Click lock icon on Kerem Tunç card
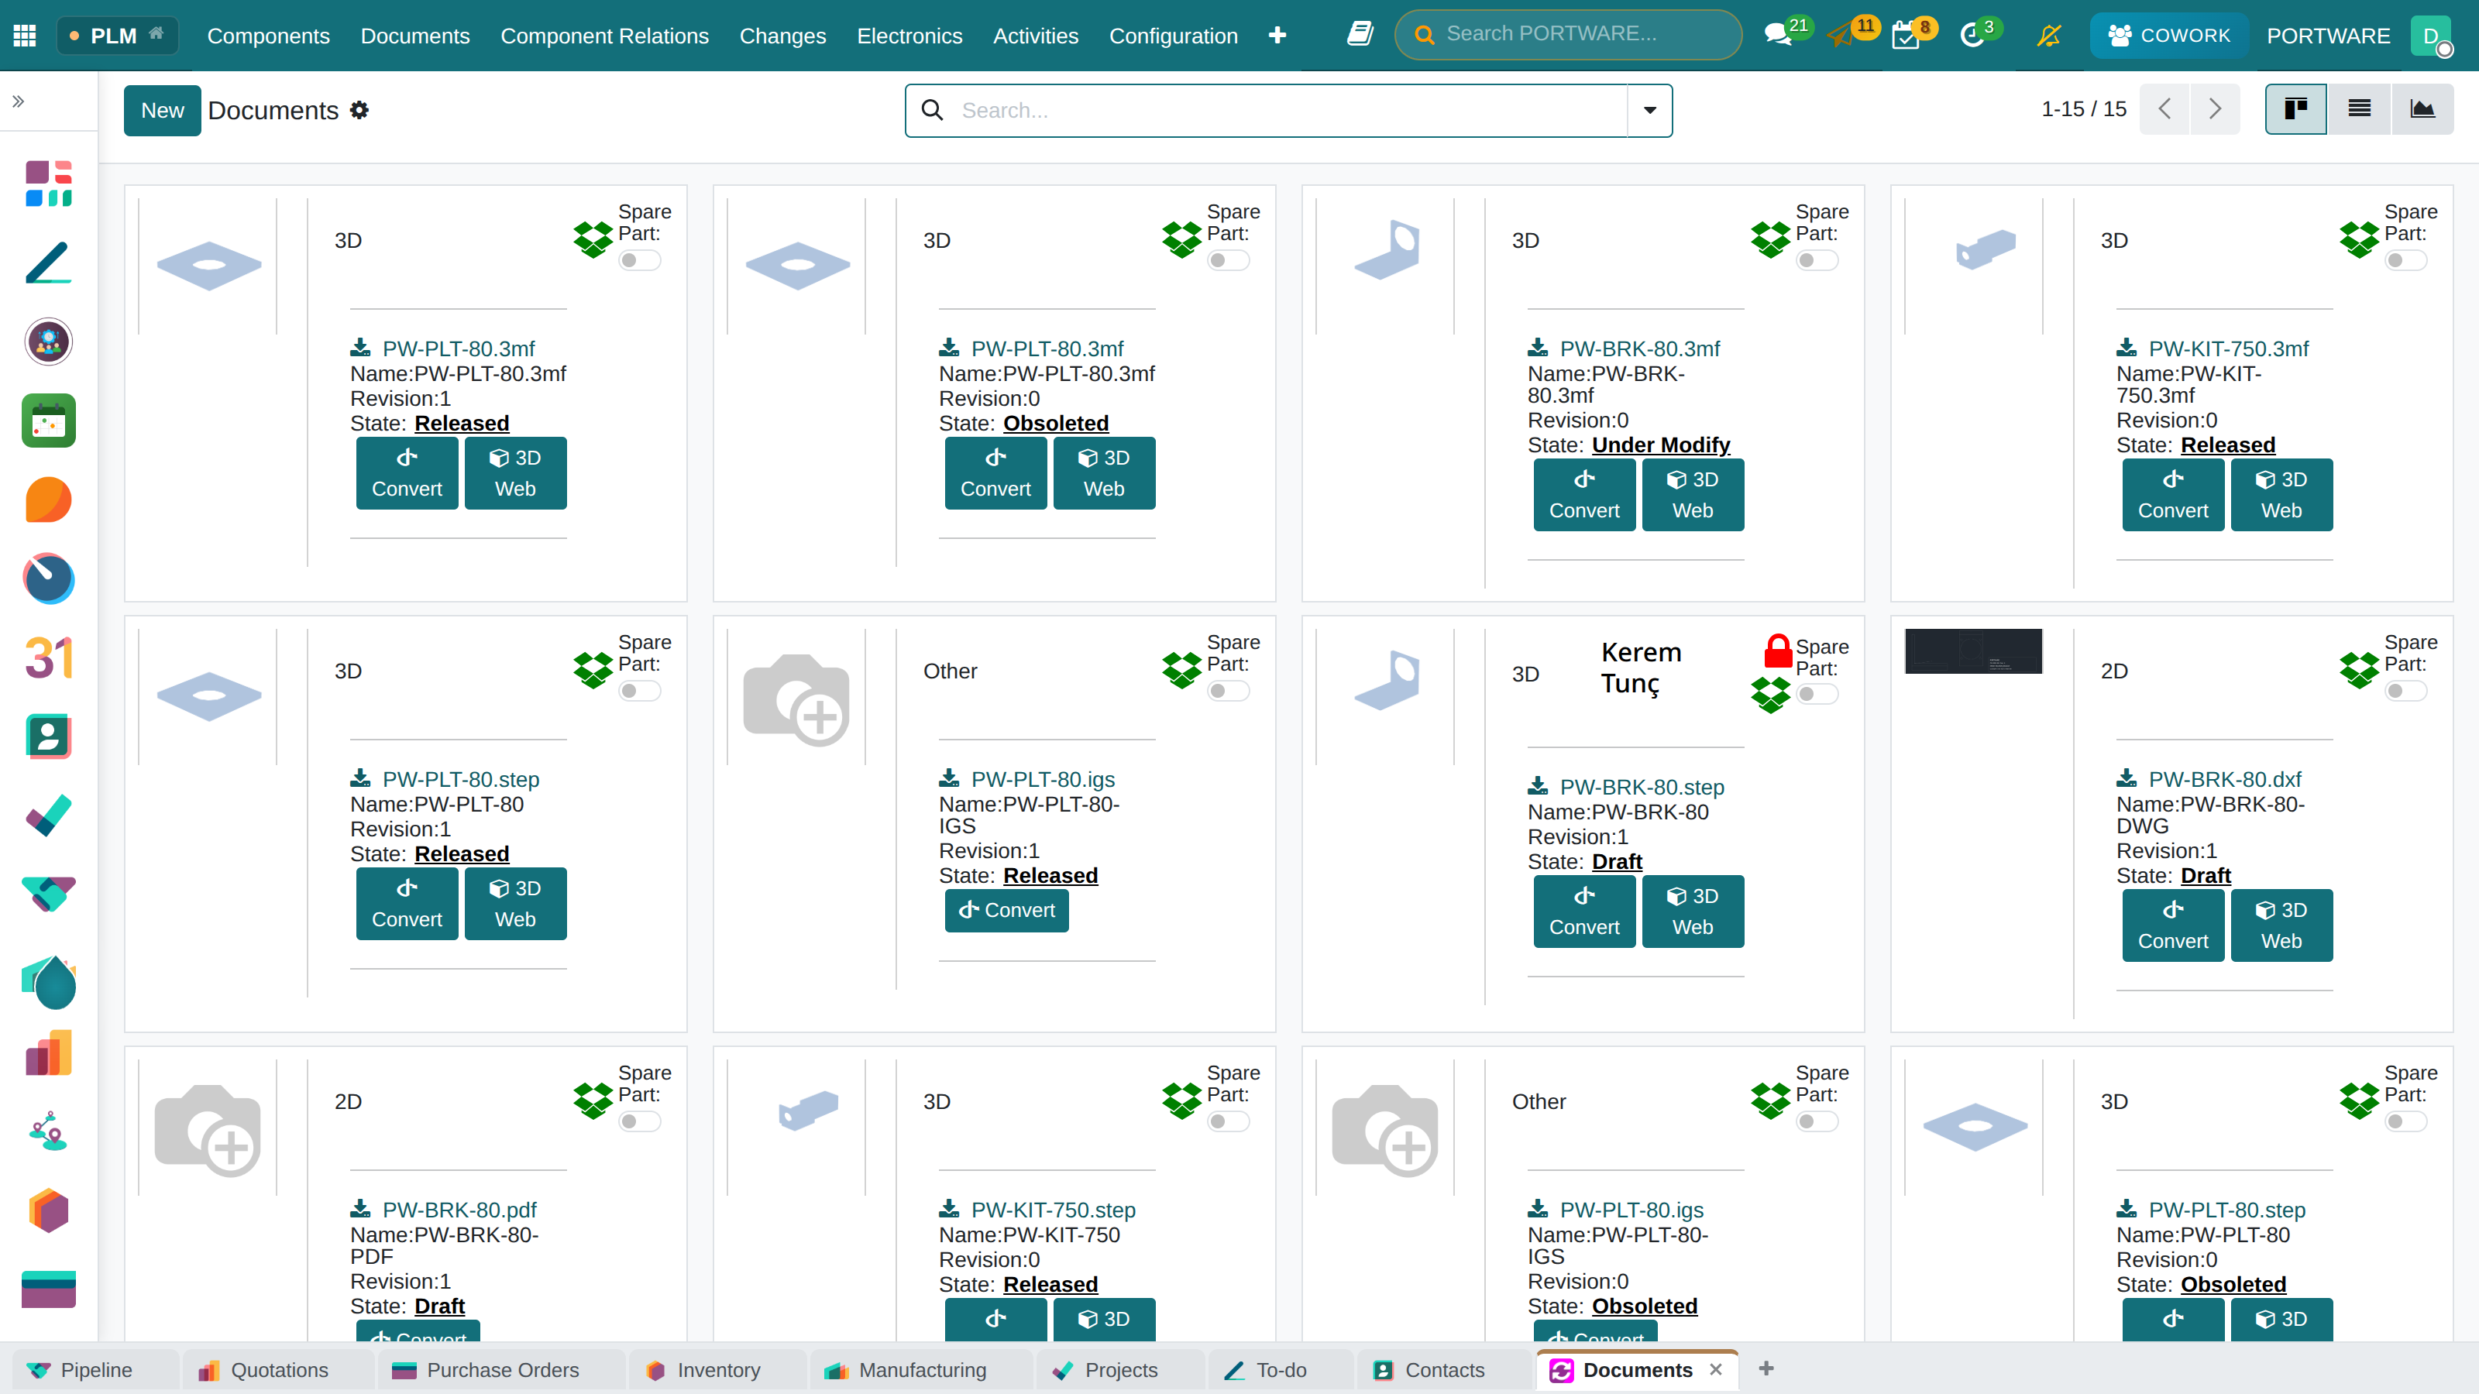 pyautogui.click(x=1777, y=651)
